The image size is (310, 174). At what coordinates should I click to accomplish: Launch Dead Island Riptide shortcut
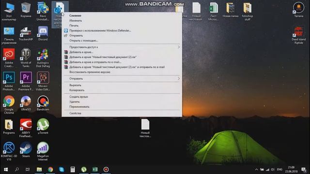click(298, 35)
